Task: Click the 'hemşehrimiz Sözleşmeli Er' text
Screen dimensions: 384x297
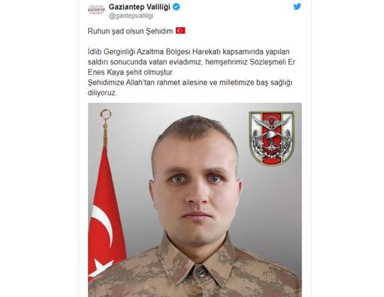Action: pos(250,62)
